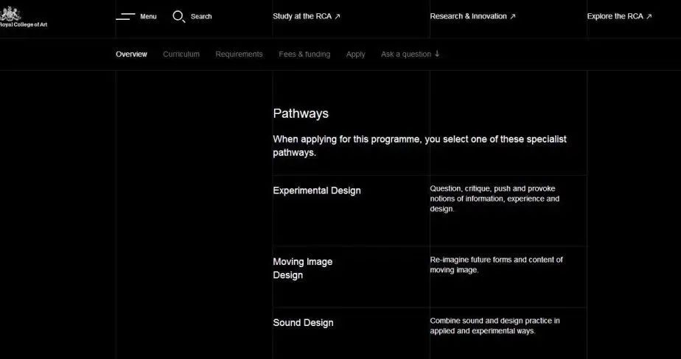Jump to the Apply section
Image resolution: width=681 pixels, height=359 pixels.
[355, 54]
